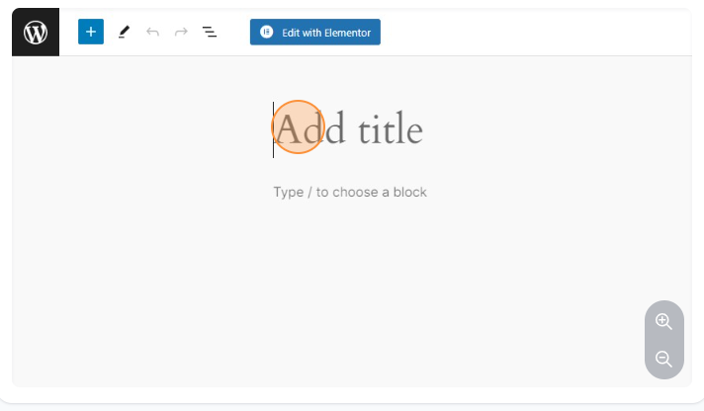Click the gray pill between the zoom icons
Screen dimensions: 704x411
(663, 341)
